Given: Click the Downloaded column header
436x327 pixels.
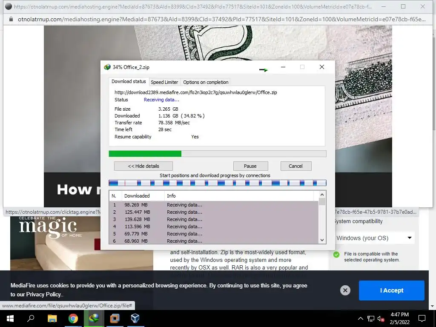Looking at the screenshot, I should coord(143,196).
